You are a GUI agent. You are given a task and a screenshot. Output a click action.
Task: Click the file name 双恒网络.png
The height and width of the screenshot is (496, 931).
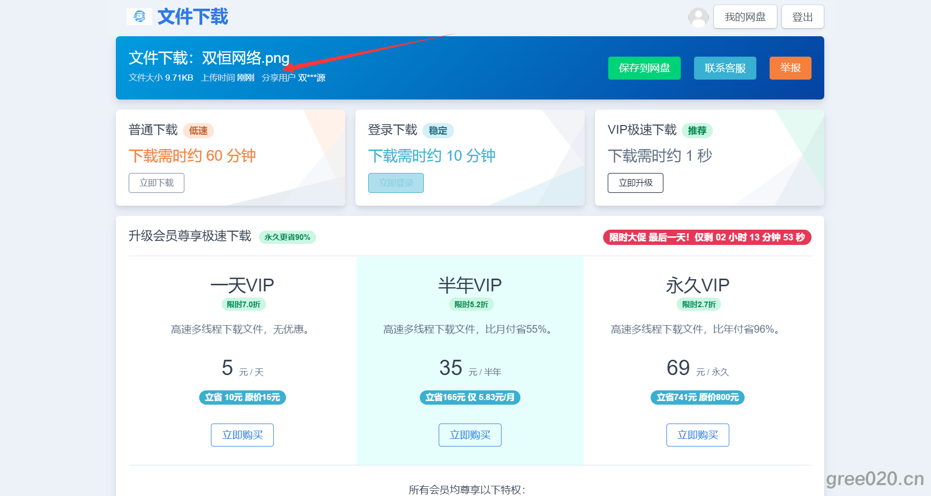[x=246, y=58]
